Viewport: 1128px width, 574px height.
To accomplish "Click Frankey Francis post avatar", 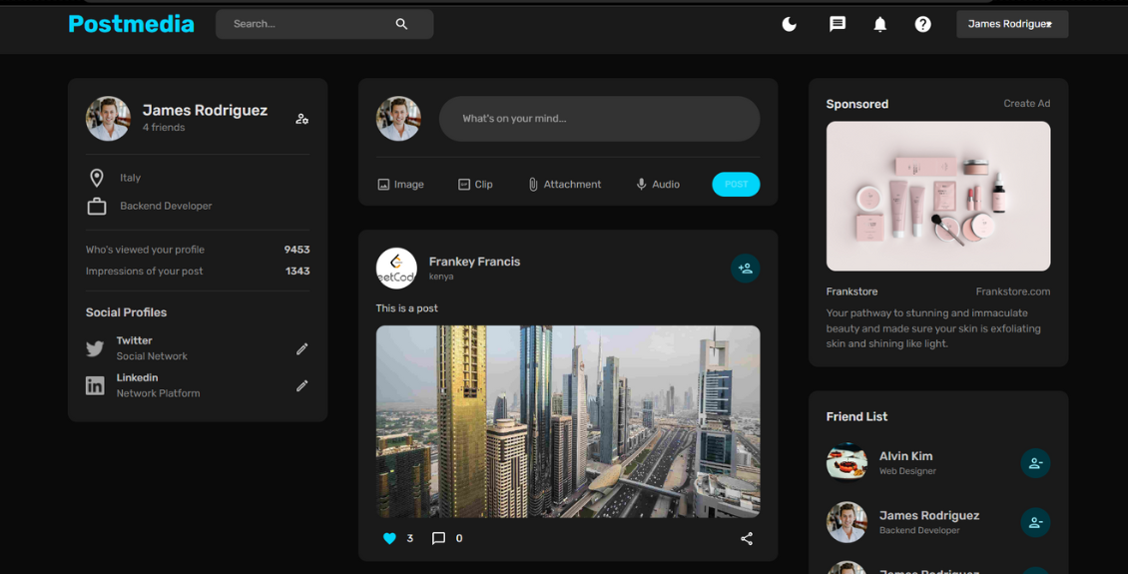I will coord(396,269).
